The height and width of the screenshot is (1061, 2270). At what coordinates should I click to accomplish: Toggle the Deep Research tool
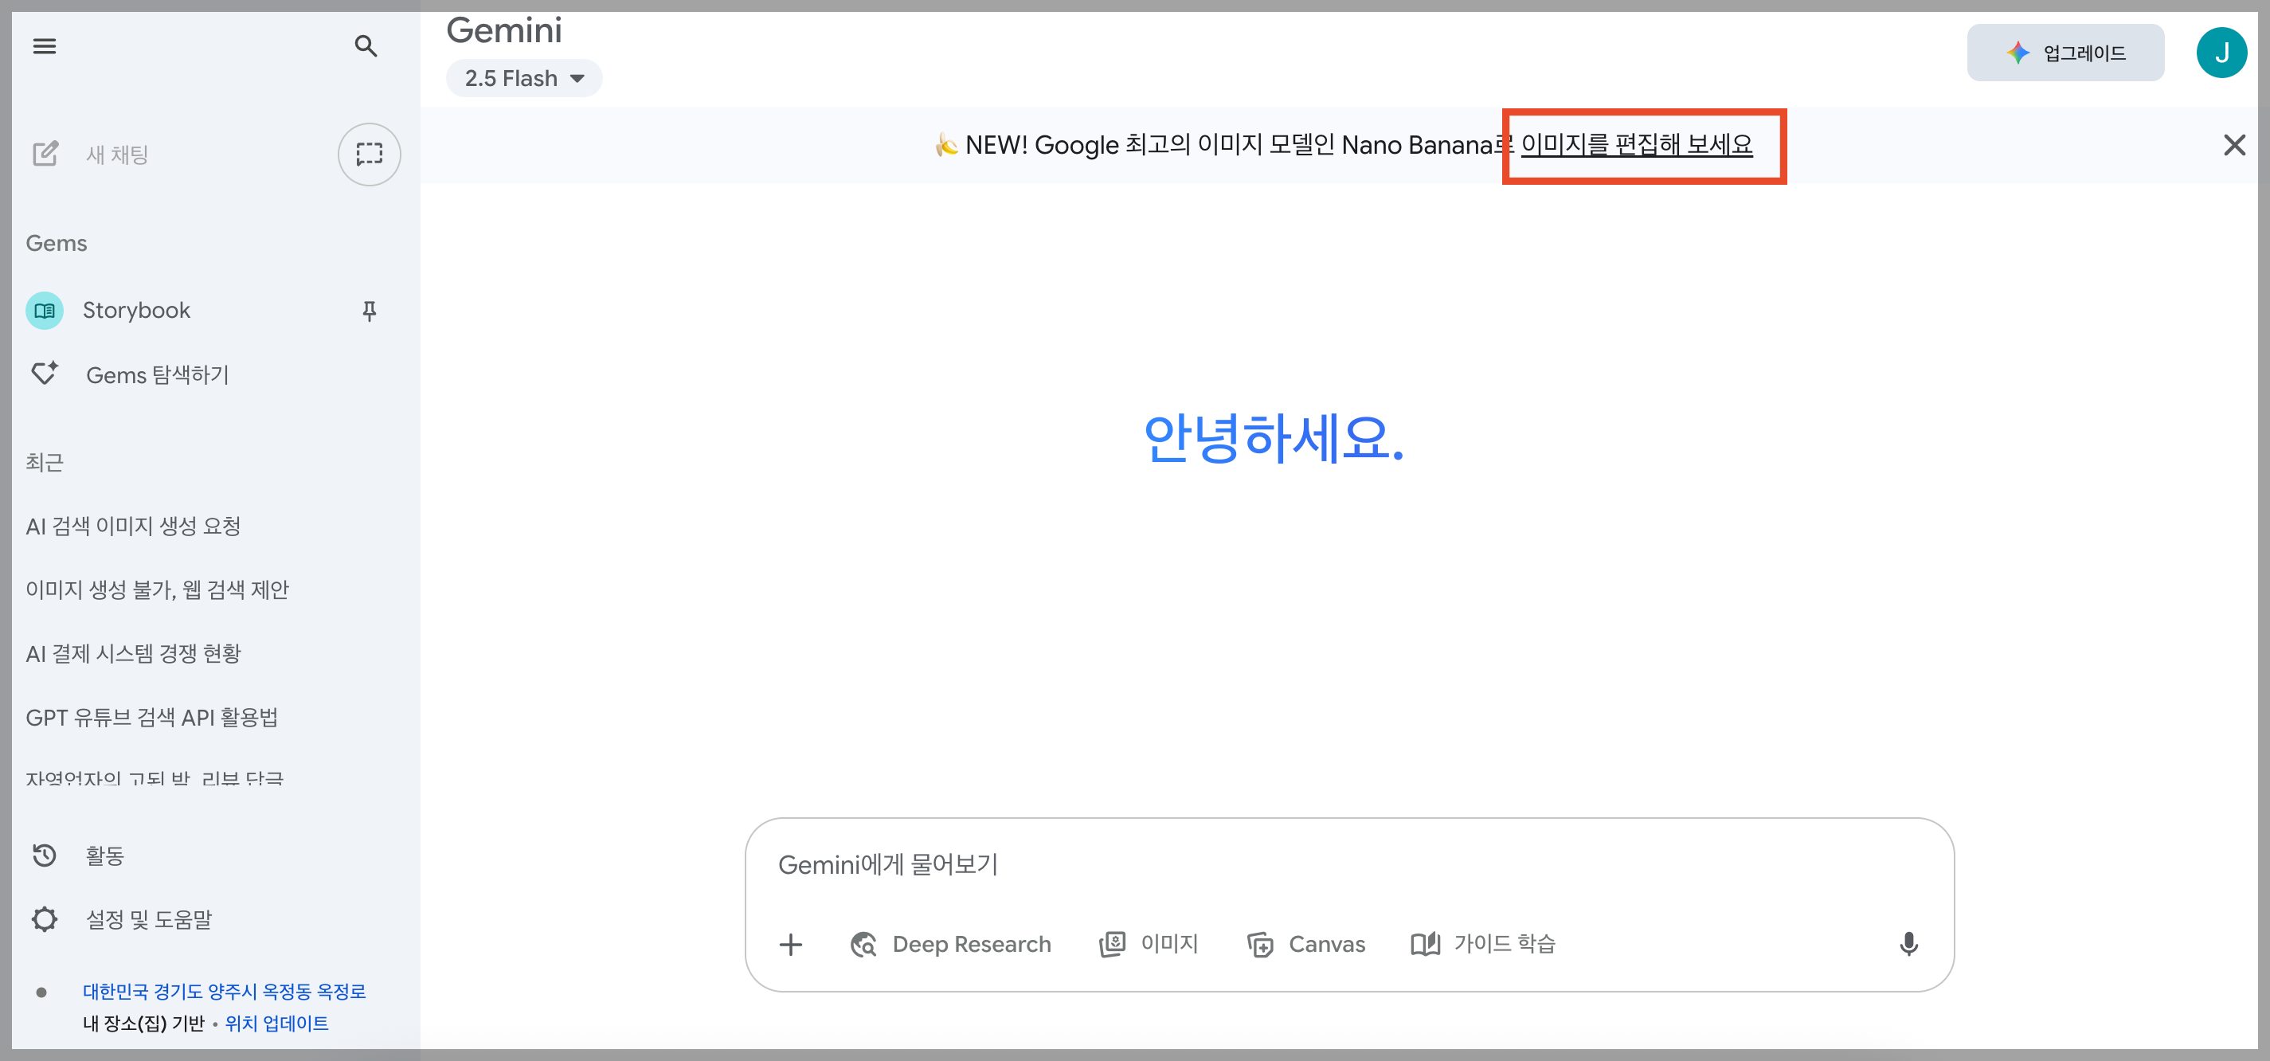pyautogui.click(x=951, y=945)
